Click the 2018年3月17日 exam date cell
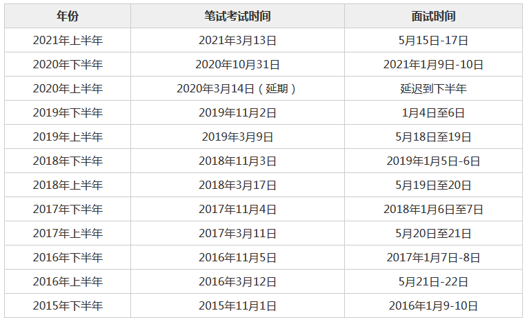The height and width of the screenshot is (322, 527). click(237, 185)
